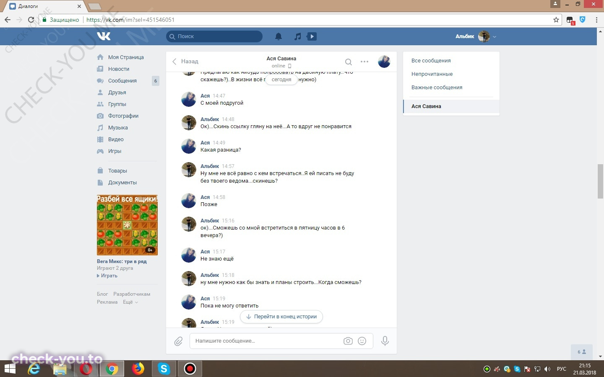This screenshot has width=604, height=377.
Task: Expand the Ещё footer dropdown
Action: [x=130, y=302]
